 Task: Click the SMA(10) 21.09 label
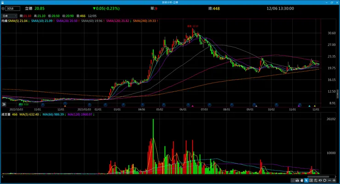coord(43,21)
